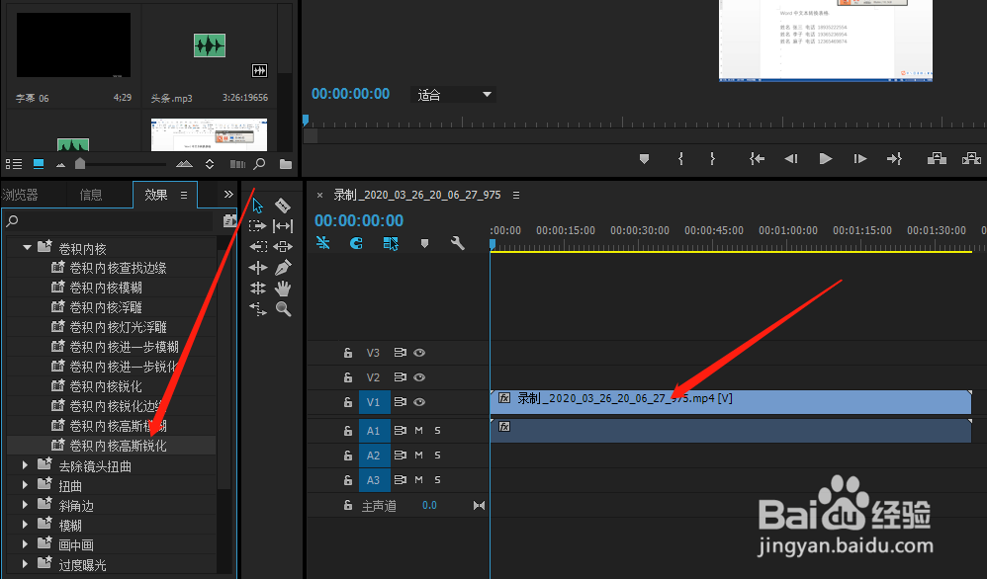
Task: Select the Zoom magnifier tool
Action: point(283,309)
